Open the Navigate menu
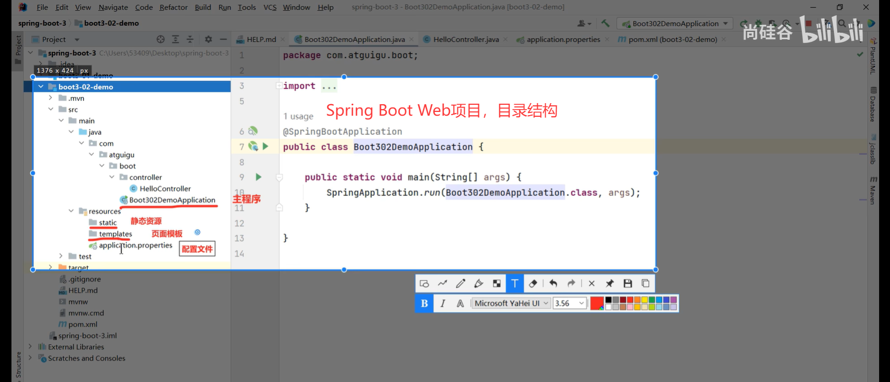The width and height of the screenshot is (890, 382). click(x=113, y=7)
